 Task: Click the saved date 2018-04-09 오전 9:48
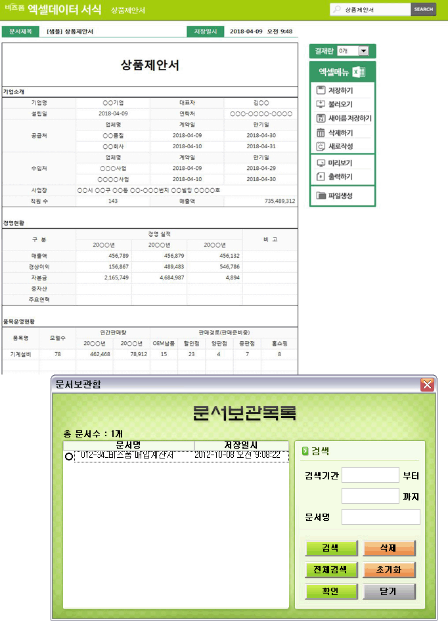point(261,31)
